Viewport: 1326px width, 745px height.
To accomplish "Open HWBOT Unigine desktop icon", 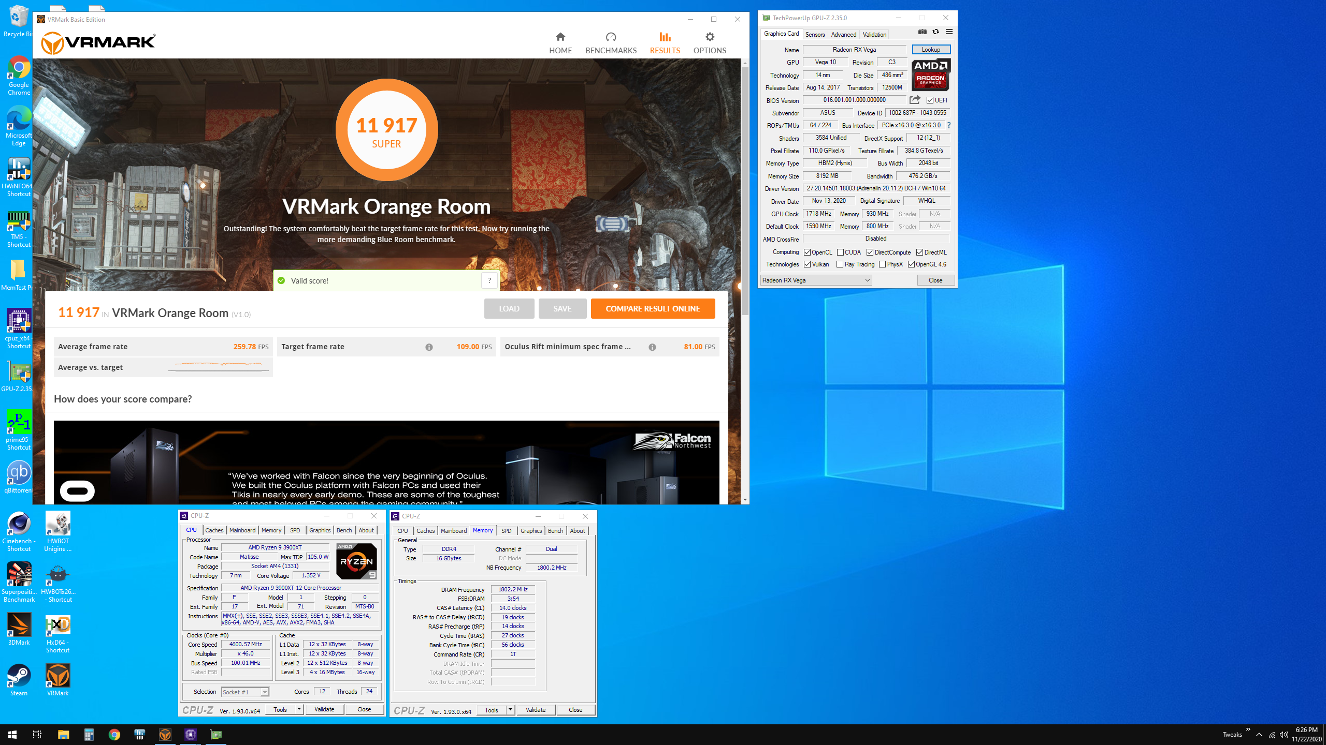I will 57,532.
